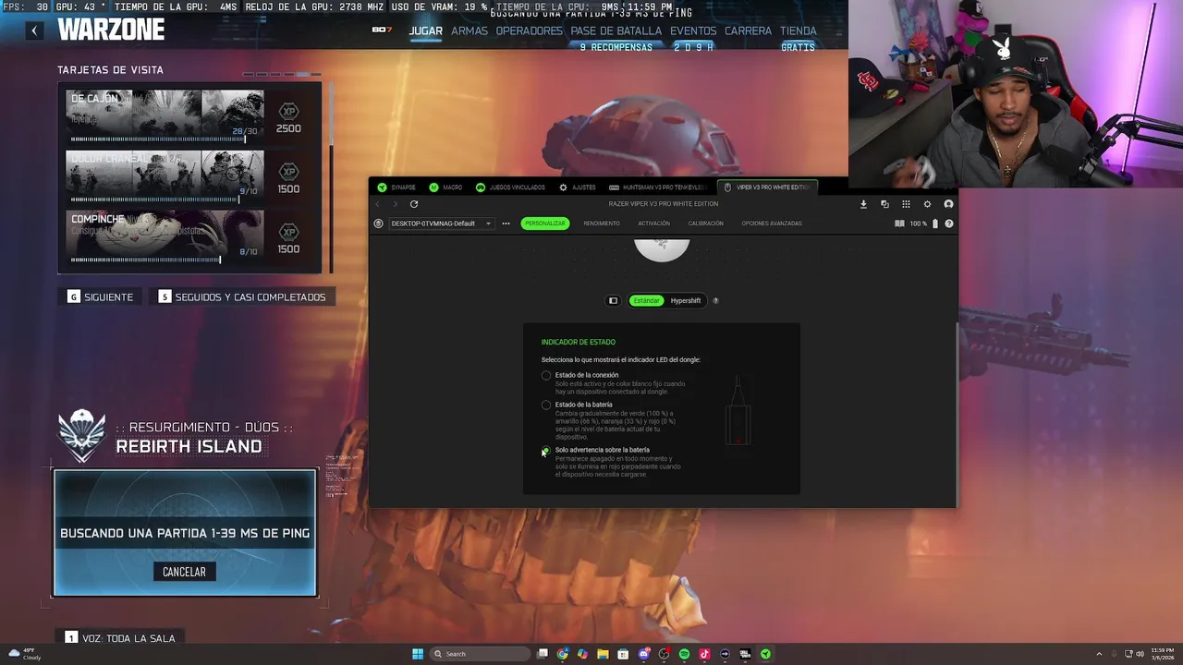
Task: Open Spotify from the taskbar
Action: (684, 654)
